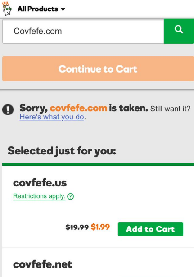Click the green magnifier search button
This screenshot has height=277, width=194.
[x=179, y=31]
